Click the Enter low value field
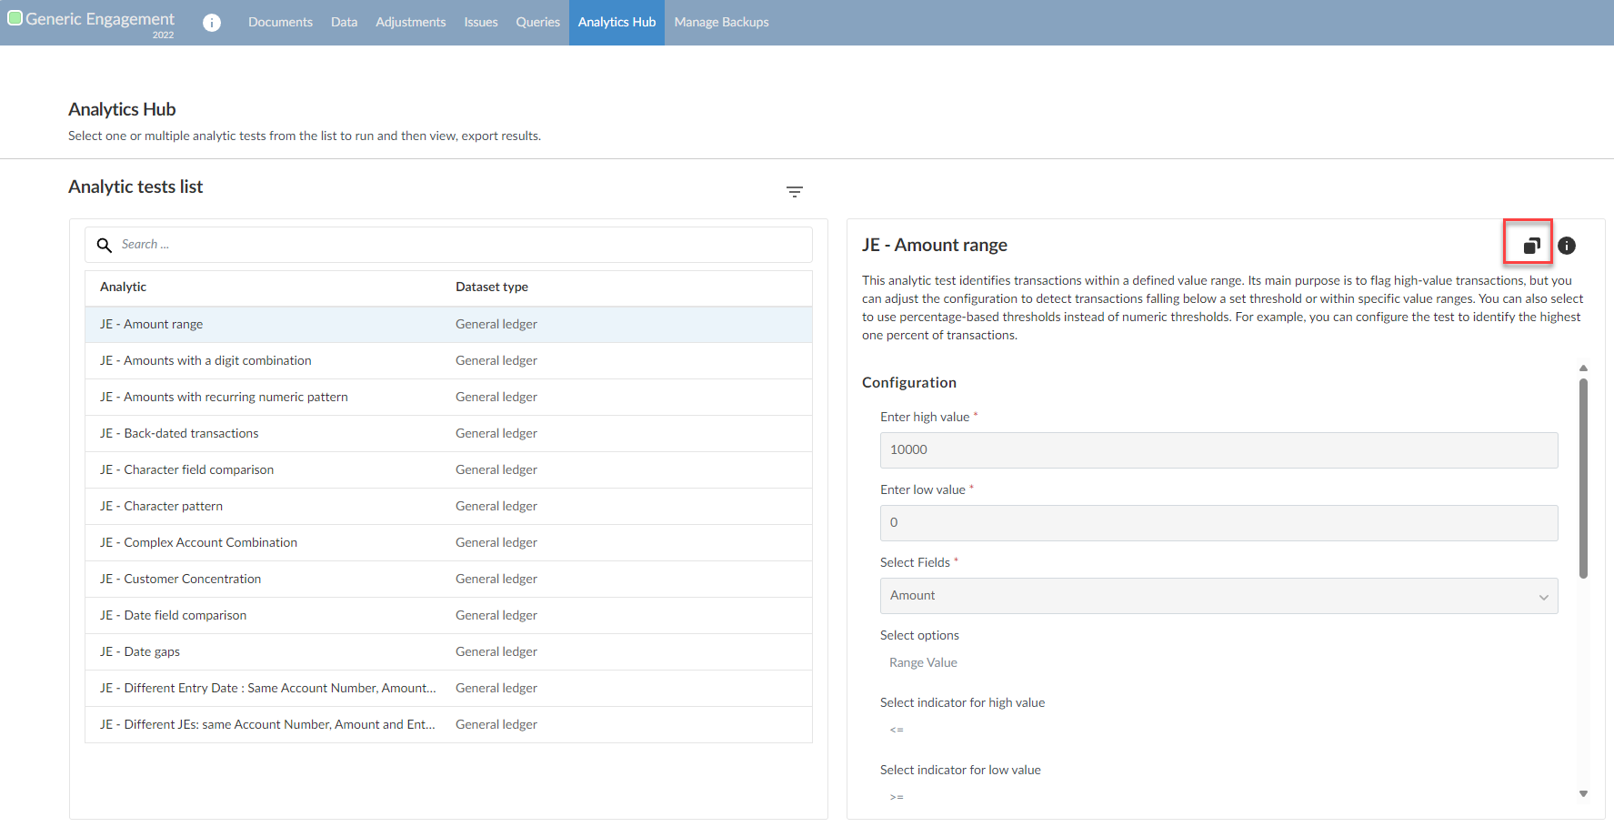 [1218, 523]
